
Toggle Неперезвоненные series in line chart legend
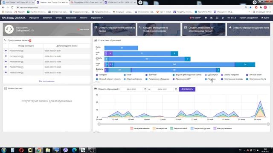pos(140,128)
